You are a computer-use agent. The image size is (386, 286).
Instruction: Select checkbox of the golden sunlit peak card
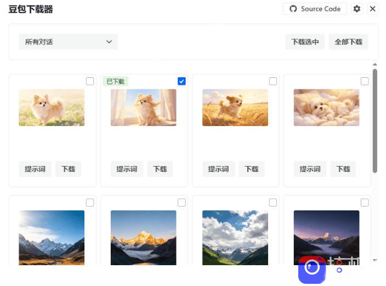coord(181,203)
